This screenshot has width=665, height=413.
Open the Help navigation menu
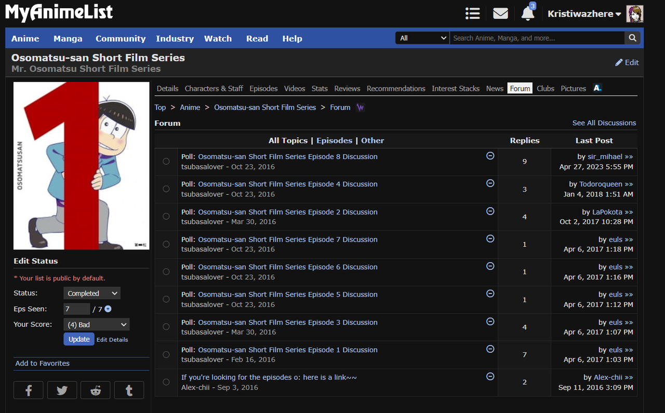click(x=292, y=38)
